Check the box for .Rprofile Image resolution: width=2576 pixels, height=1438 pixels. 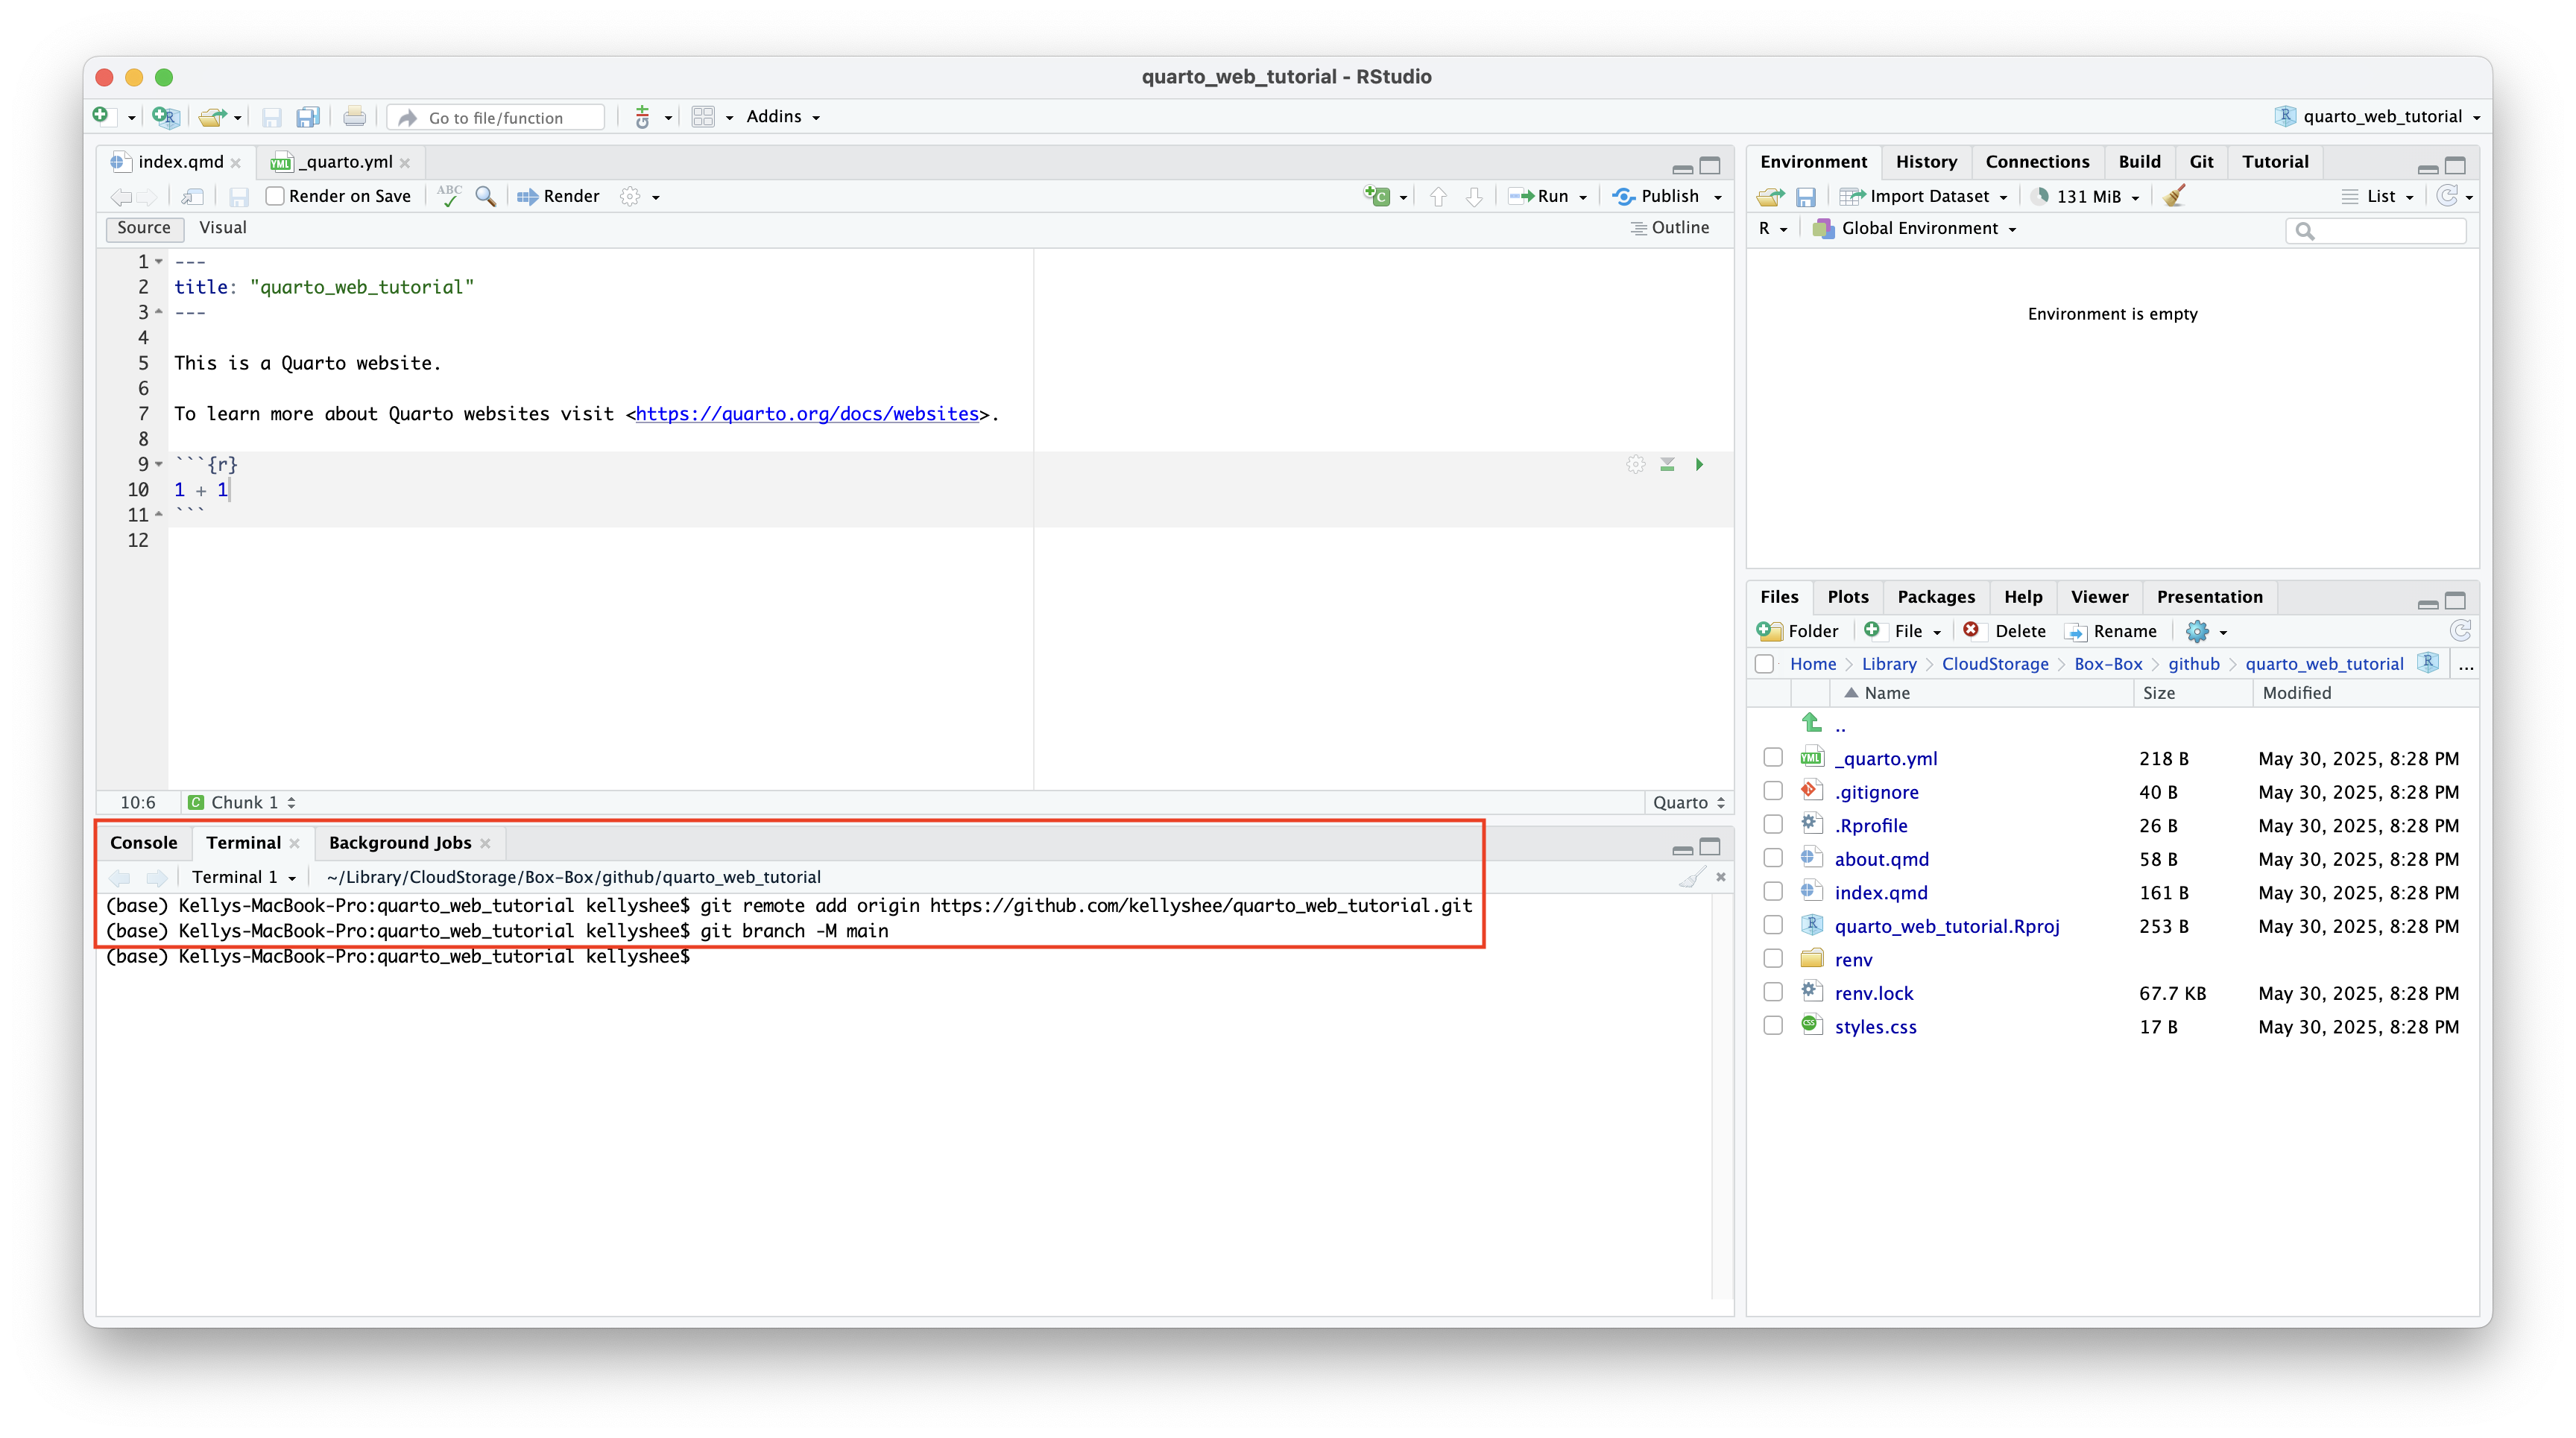[1773, 824]
